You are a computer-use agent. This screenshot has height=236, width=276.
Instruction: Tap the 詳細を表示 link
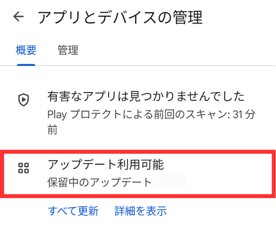click(141, 211)
